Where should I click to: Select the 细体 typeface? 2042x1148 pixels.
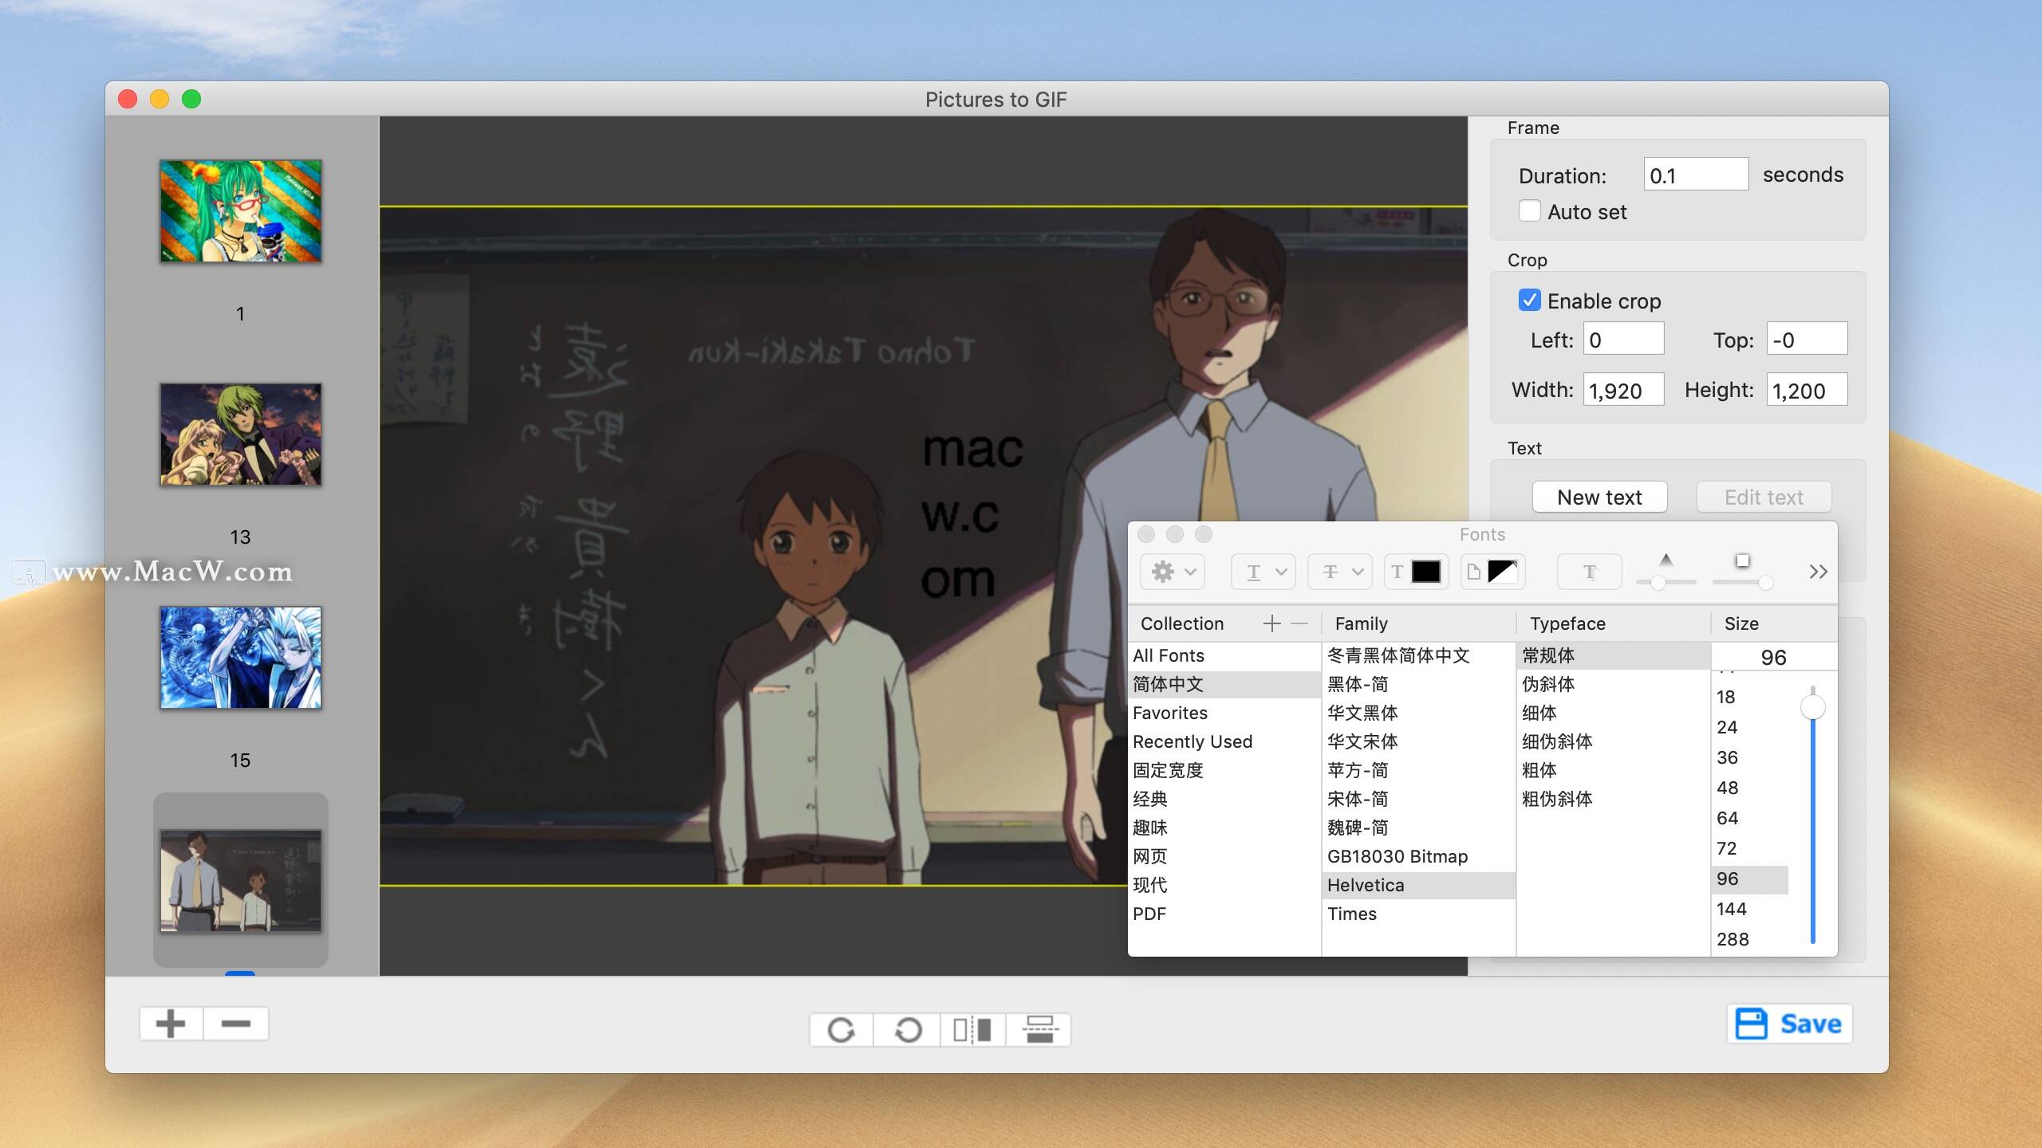point(1613,713)
